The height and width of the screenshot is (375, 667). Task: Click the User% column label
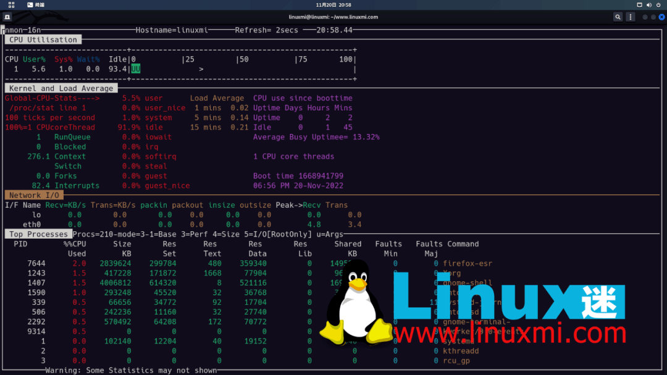[x=34, y=59]
